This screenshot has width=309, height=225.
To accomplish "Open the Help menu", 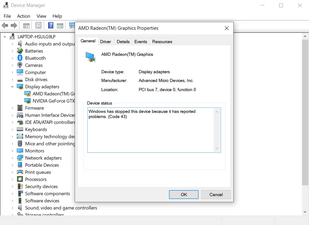I will (x=57, y=16).
